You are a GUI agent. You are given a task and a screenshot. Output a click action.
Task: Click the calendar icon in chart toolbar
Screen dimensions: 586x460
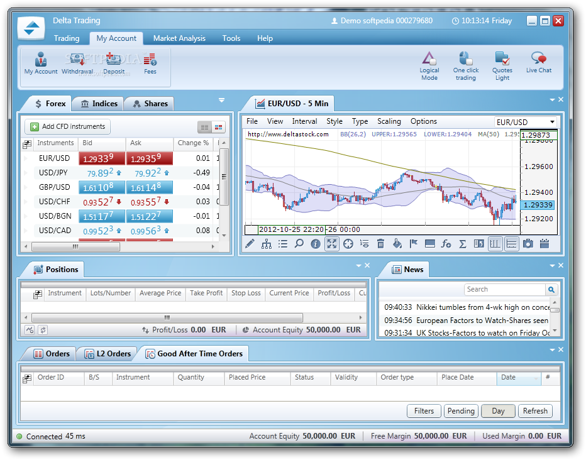point(545,244)
